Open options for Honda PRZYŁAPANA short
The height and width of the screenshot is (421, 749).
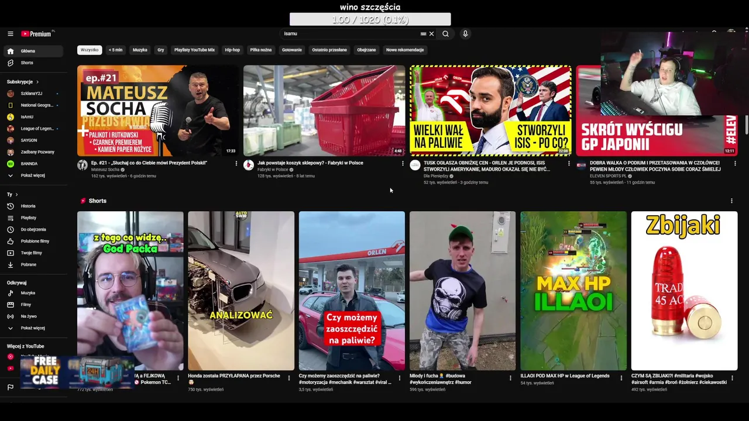click(x=288, y=378)
